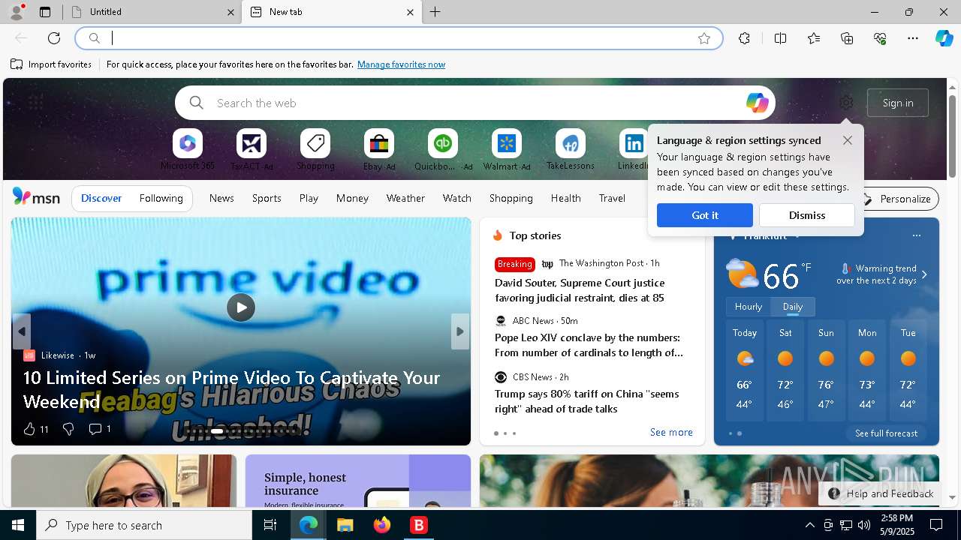Open Settings and more ellipsis

(x=913, y=38)
